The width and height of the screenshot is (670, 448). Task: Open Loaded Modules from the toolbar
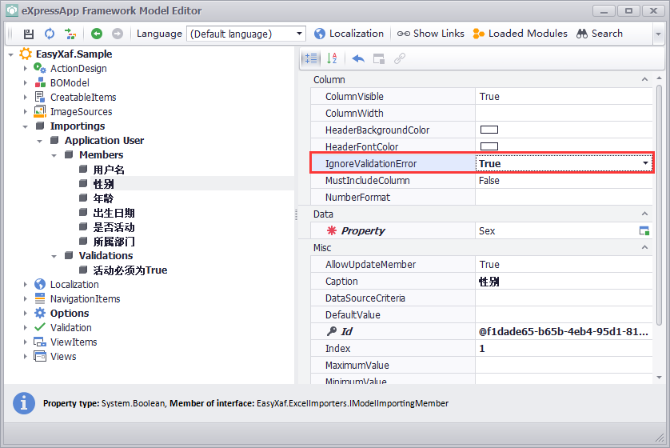point(520,34)
